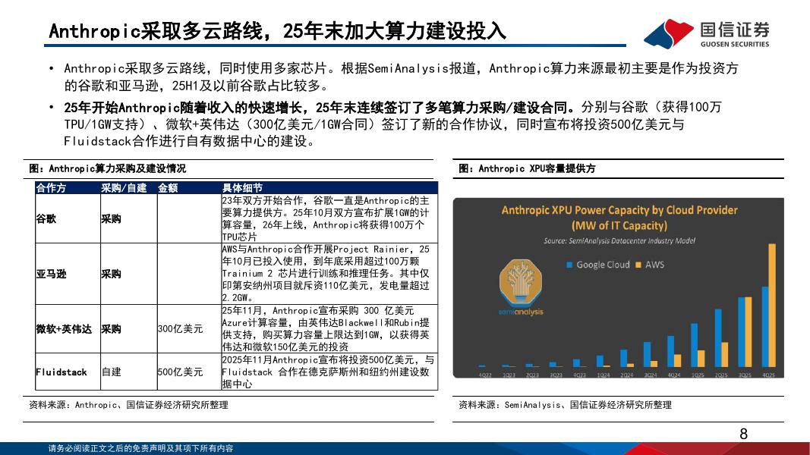810x455 pixels.
Task: Click the orange AWS legend marker
Action: click(x=638, y=265)
